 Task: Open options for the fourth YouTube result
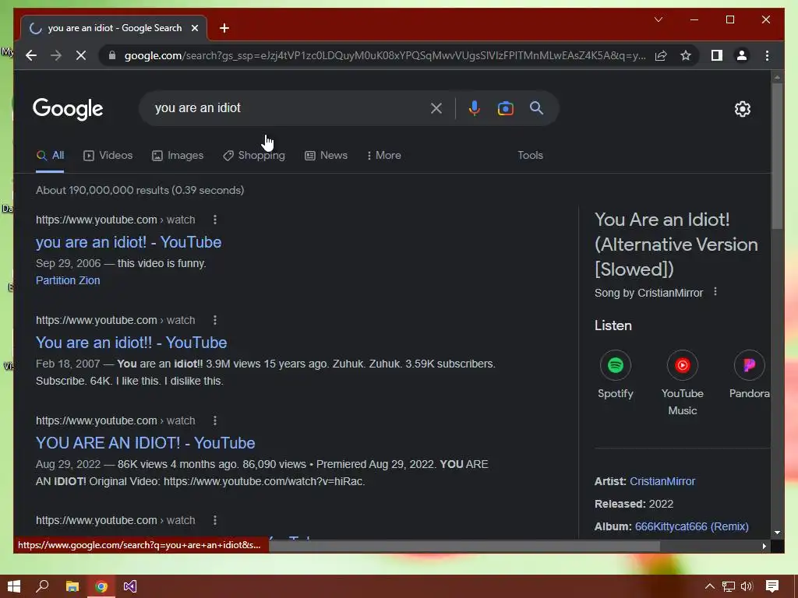coord(215,520)
